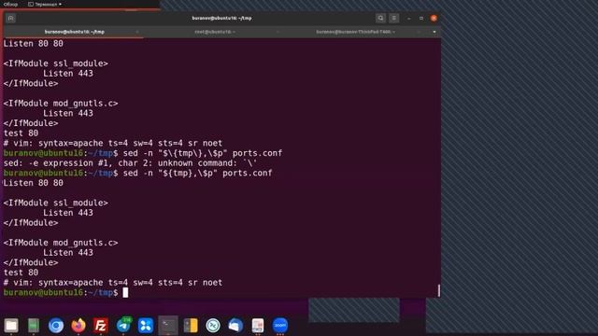
Task: Click the sed unknown command error line
Action: pos(131,163)
